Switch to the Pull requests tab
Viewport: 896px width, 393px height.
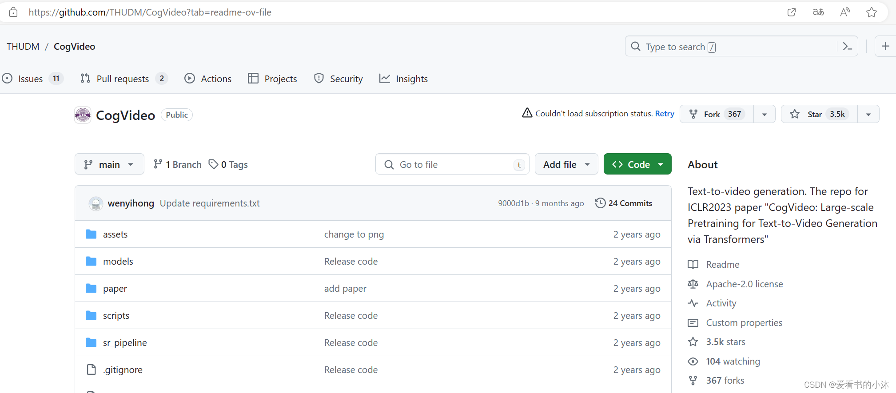124,79
